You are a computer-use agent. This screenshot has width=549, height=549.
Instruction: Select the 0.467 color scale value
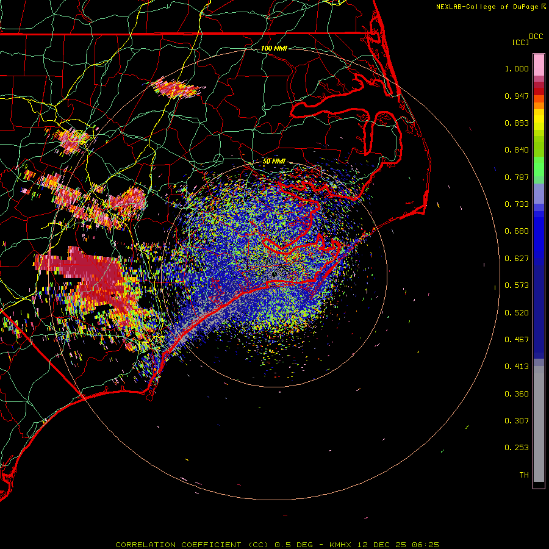pyautogui.click(x=517, y=340)
